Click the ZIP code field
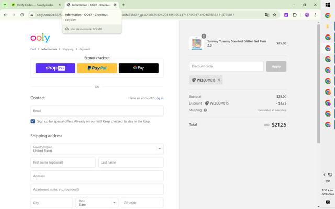Screen dimensions: 335x209 pyautogui.click(x=142, y=203)
